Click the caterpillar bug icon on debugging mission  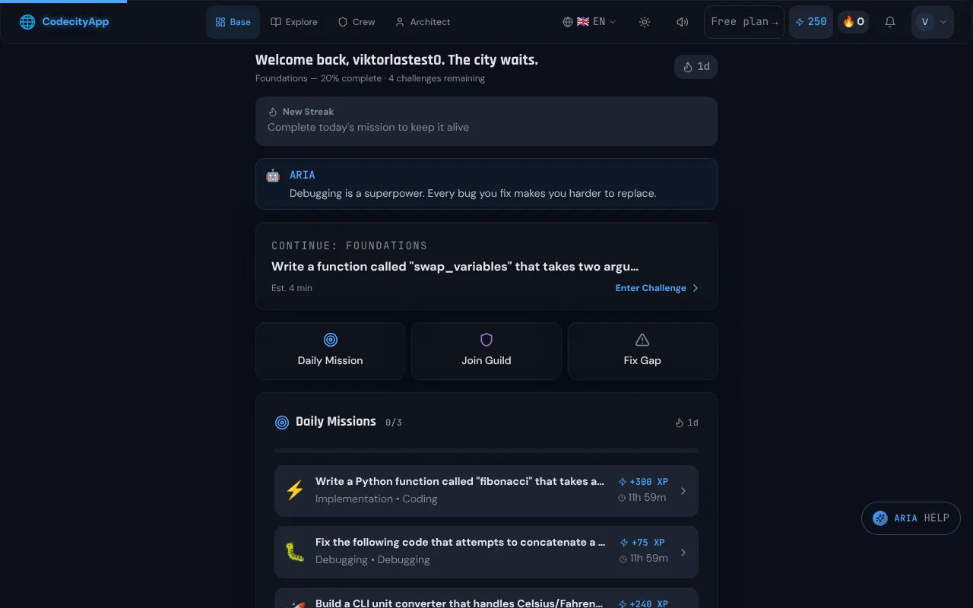coord(295,551)
